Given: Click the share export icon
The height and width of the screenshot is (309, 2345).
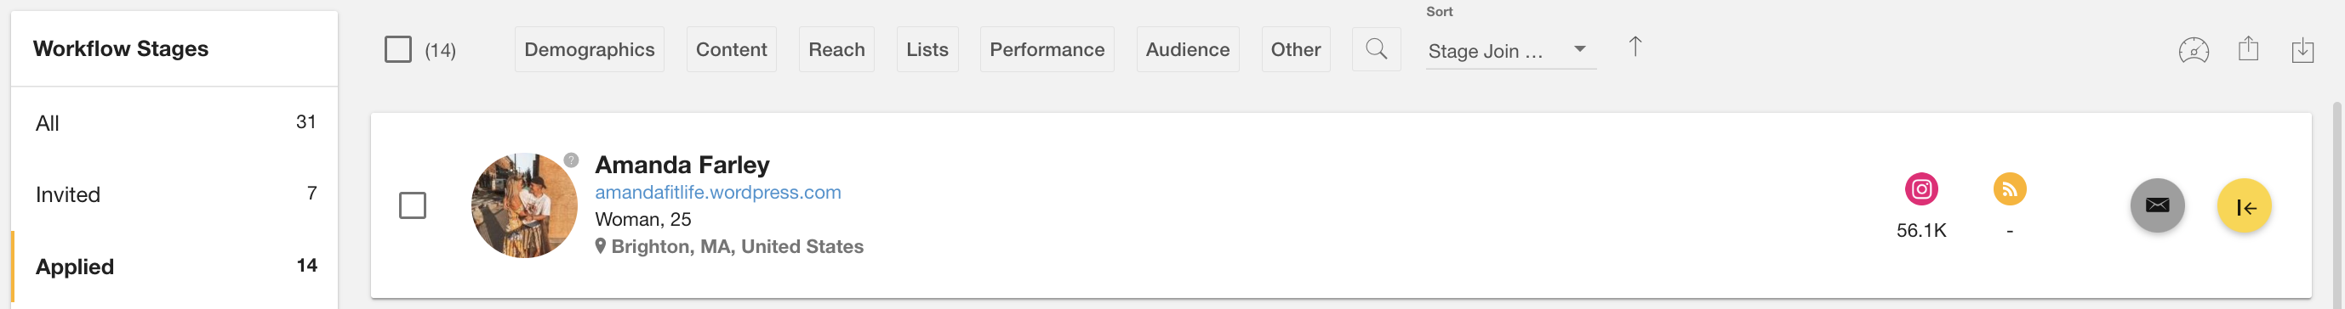Looking at the screenshot, I should (x=2249, y=48).
